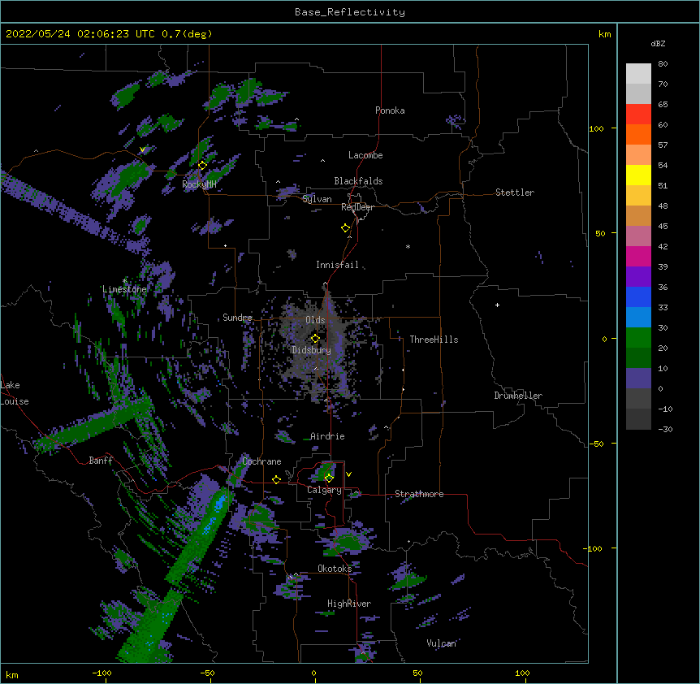
Task: Click the yellow diamond marker between Olds and Didsbury
Action: tap(316, 339)
